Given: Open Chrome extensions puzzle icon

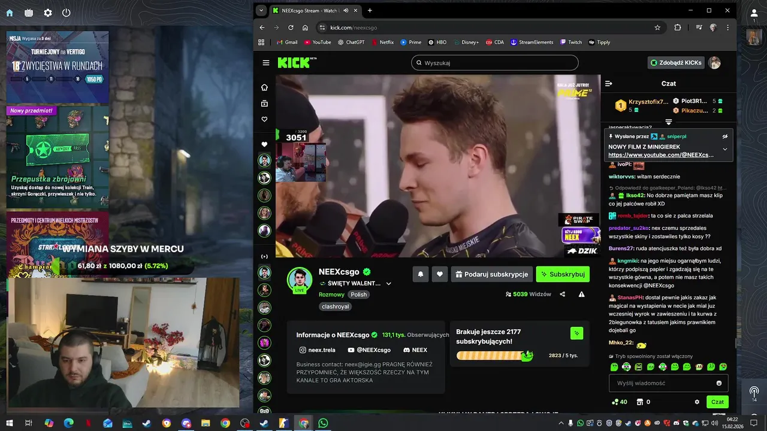Looking at the screenshot, I should pos(678,28).
